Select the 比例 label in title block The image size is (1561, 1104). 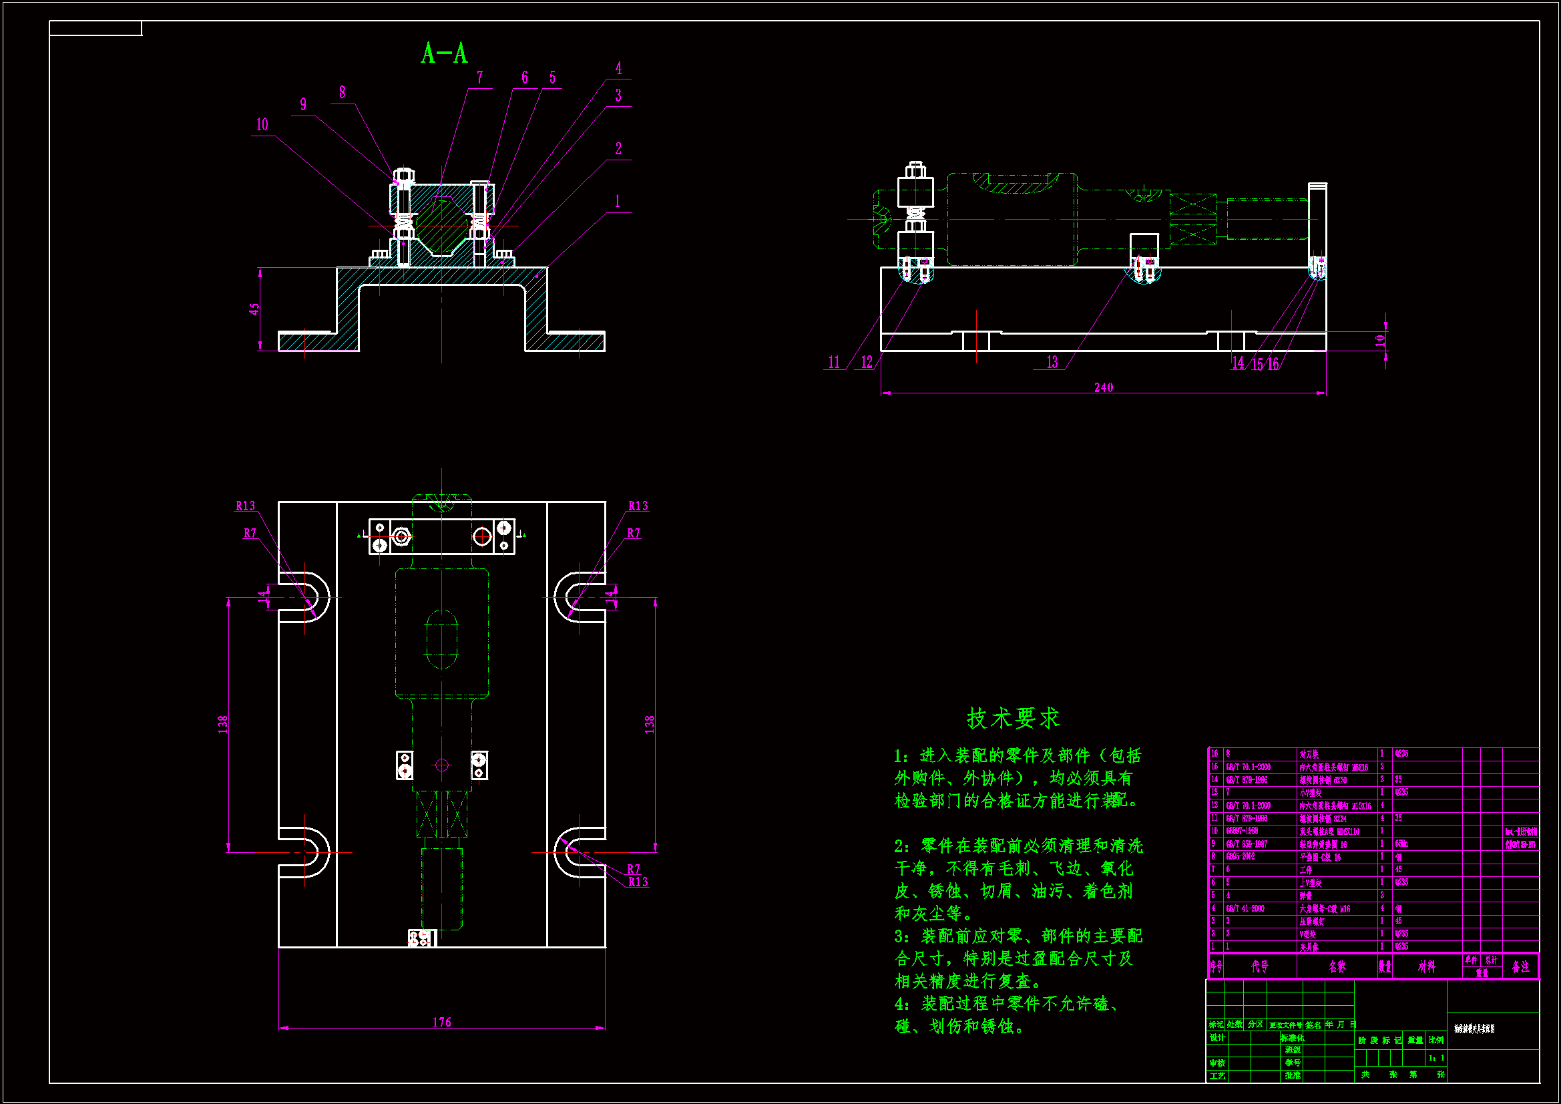pos(1436,1040)
